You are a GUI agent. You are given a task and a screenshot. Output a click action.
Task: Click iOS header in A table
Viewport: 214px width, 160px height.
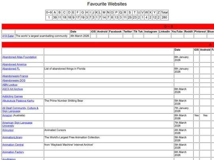(197, 51)
